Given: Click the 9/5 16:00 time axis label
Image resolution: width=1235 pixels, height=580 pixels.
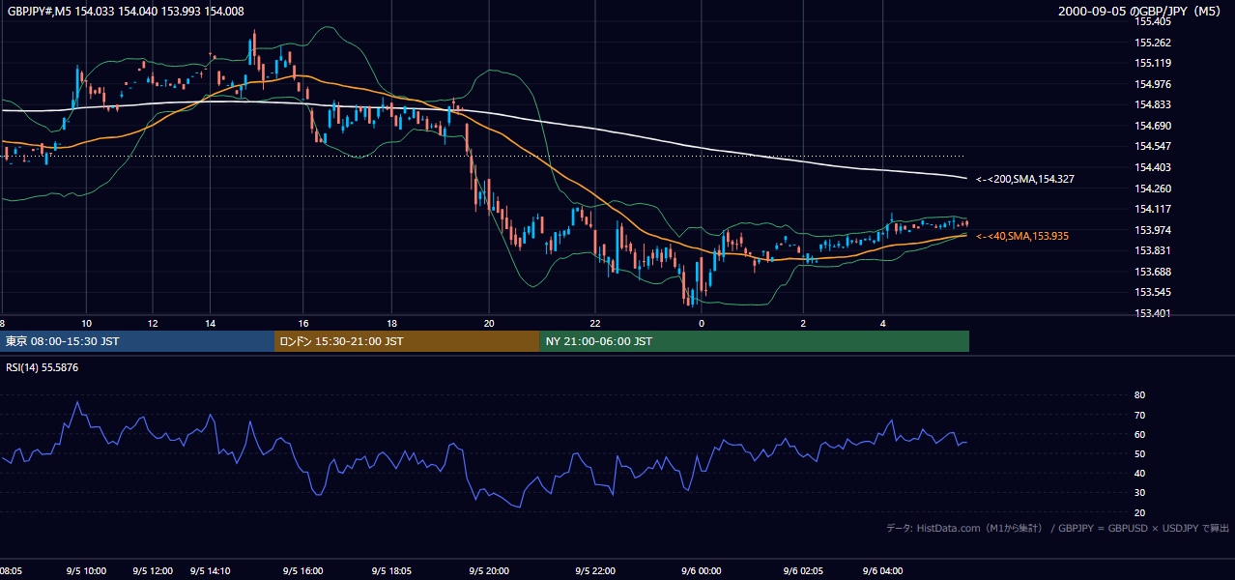Looking at the screenshot, I should (303, 571).
